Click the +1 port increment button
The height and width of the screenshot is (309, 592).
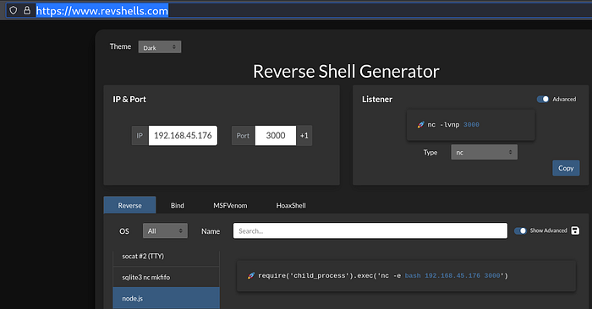[304, 136]
